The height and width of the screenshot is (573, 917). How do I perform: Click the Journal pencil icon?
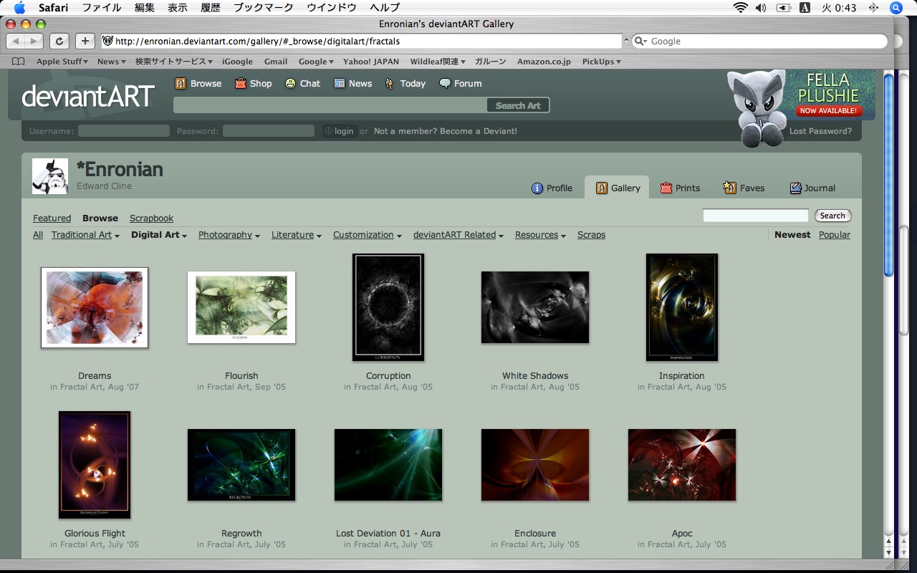(795, 188)
